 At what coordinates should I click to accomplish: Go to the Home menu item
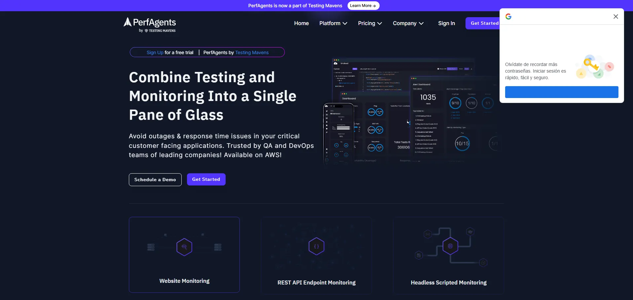(x=301, y=23)
